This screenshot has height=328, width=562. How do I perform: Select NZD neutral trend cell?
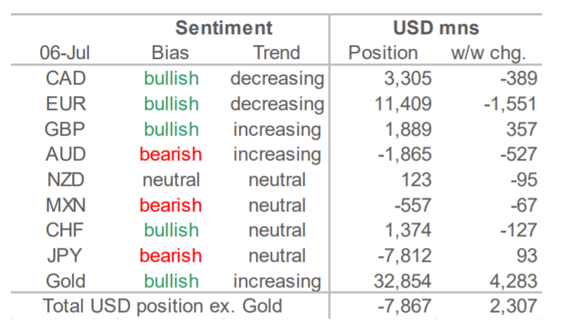277,180
